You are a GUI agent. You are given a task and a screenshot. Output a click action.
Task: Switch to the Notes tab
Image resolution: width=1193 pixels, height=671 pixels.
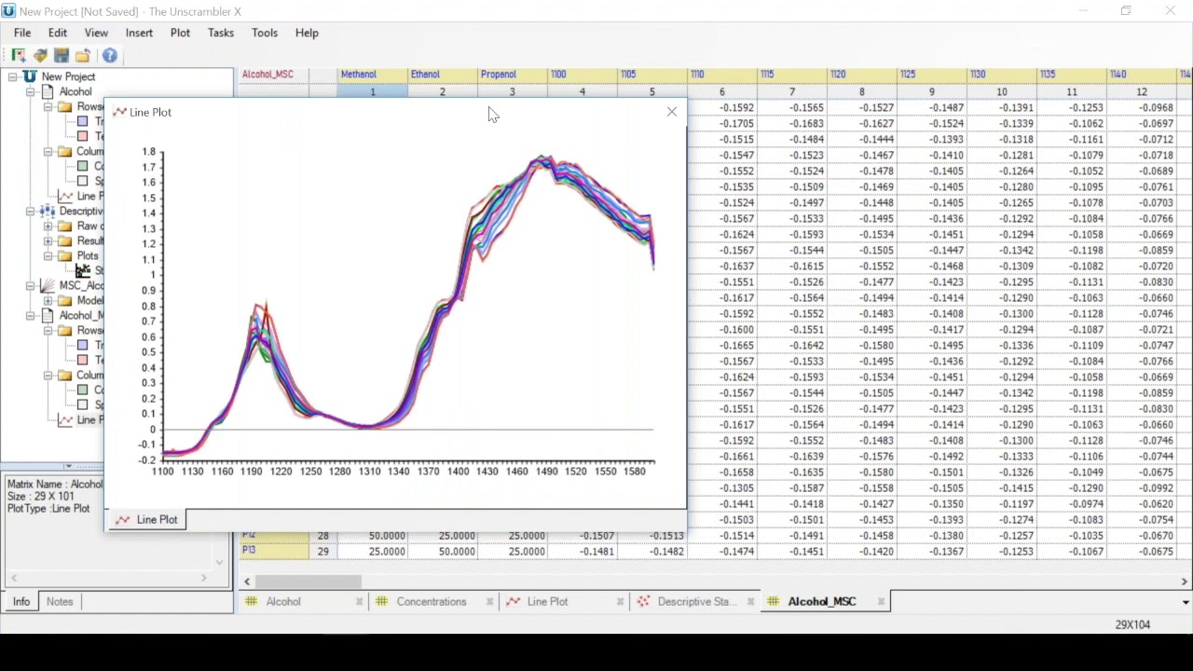[x=60, y=601]
